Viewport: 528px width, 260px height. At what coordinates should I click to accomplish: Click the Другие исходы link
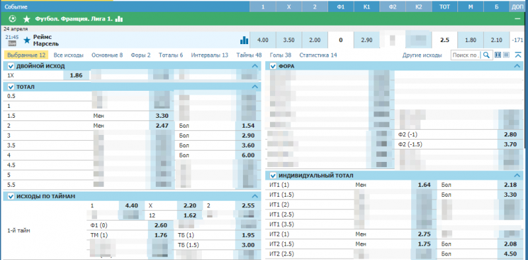[422, 55]
